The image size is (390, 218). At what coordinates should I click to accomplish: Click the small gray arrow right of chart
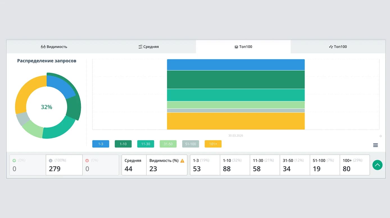point(380,136)
